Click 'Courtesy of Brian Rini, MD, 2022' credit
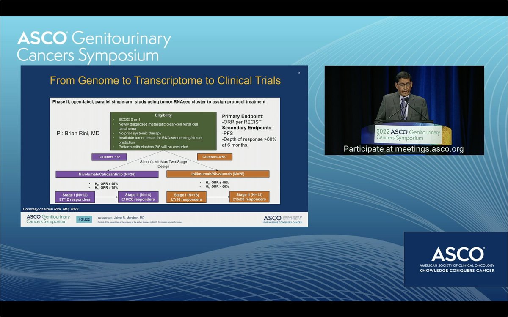The width and height of the screenshot is (508, 317). 50,209
